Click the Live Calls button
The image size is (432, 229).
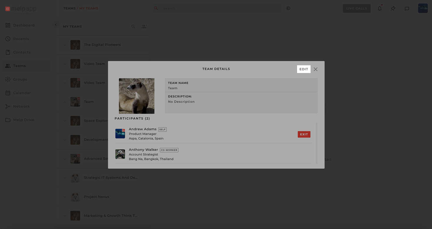pyautogui.click(x=356, y=9)
